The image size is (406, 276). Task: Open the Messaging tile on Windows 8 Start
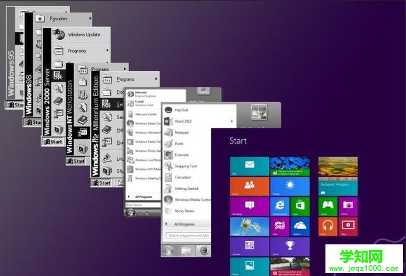click(x=249, y=206)
